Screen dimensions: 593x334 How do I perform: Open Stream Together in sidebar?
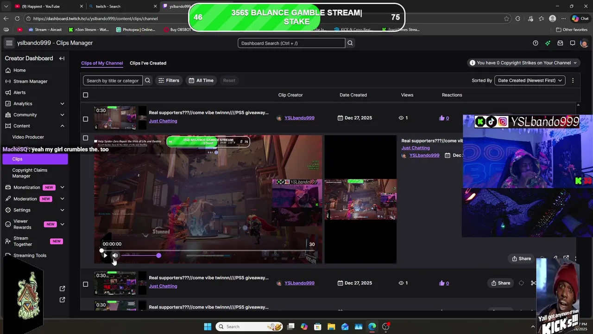[x=23, y=241]
